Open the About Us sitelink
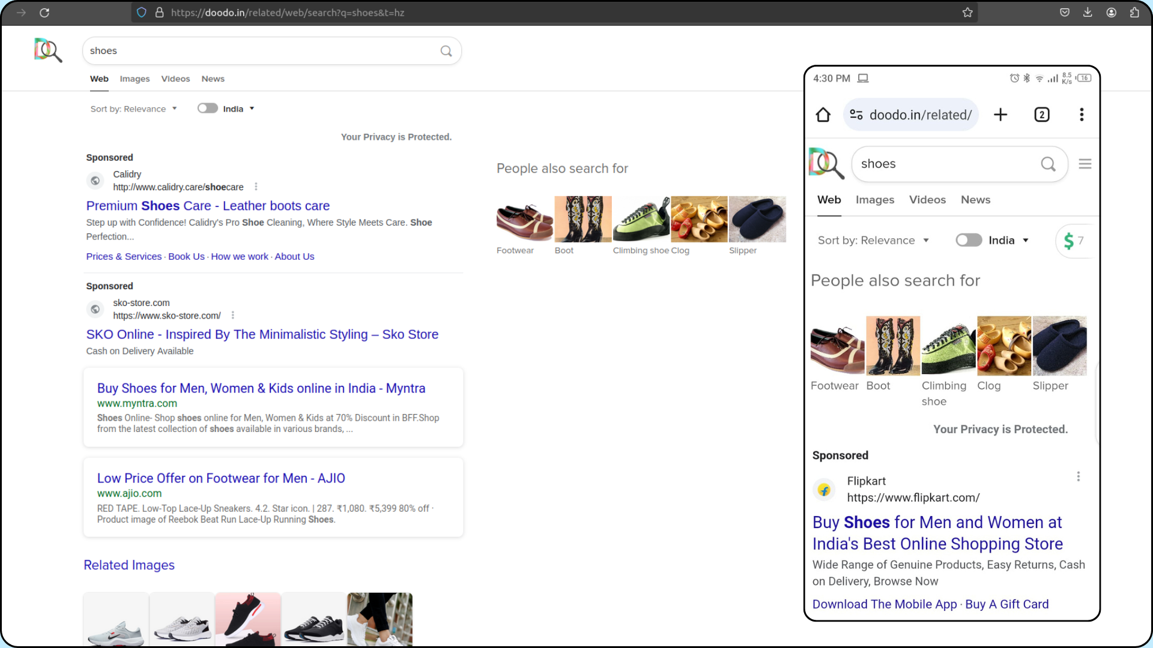The width and height of the screenshot is (1153, 648). click(x=294, y=256)
